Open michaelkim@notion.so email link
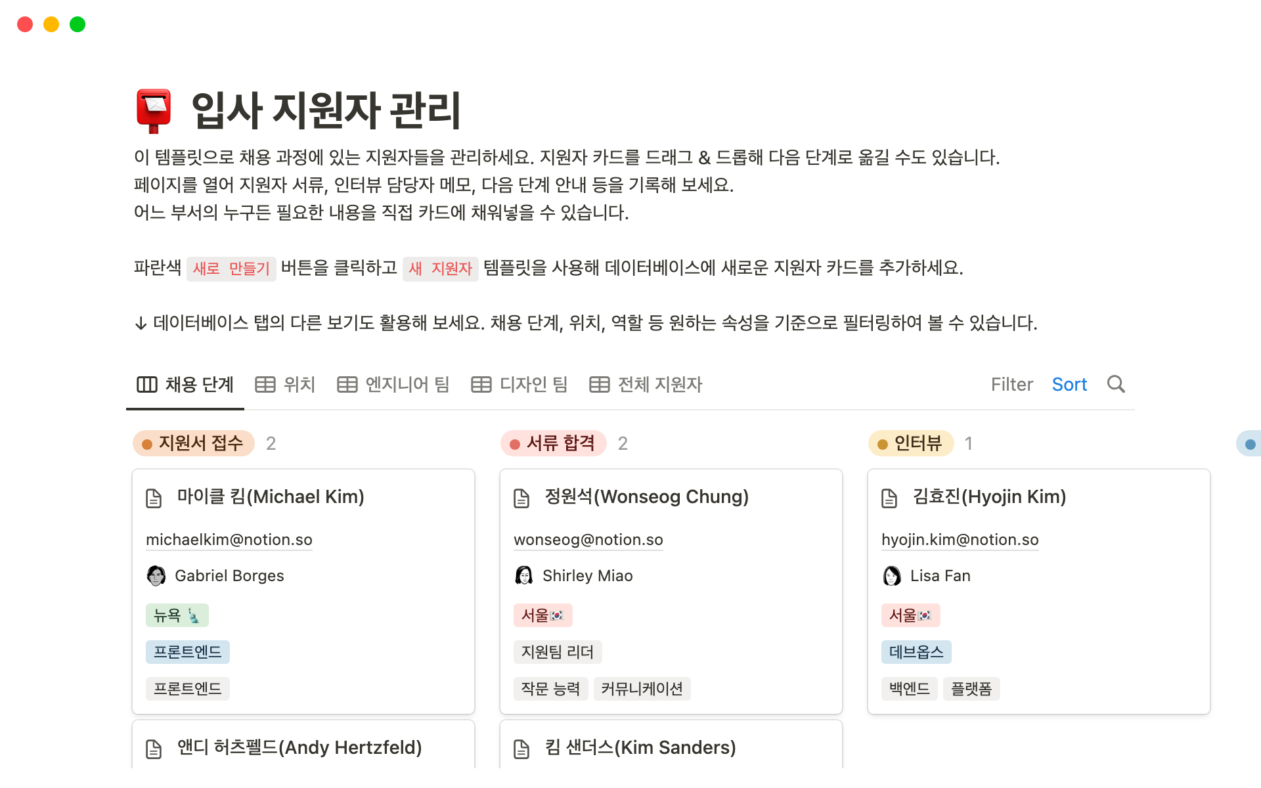 tap(229, 540)
